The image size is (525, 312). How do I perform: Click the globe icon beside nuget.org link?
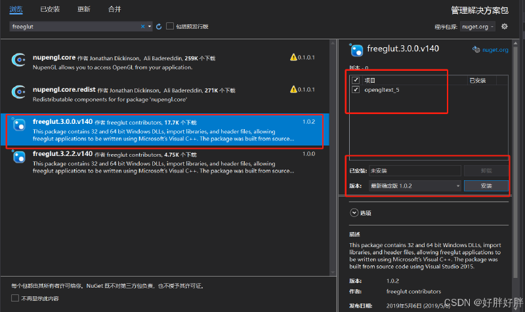pos(476,50)
